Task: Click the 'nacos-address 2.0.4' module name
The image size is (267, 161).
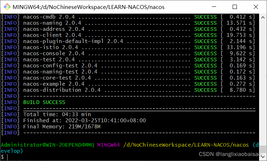Action: click(54, 29)
